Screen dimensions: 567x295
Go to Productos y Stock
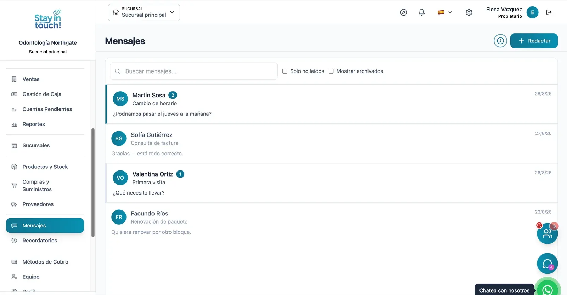coord(45,167)
